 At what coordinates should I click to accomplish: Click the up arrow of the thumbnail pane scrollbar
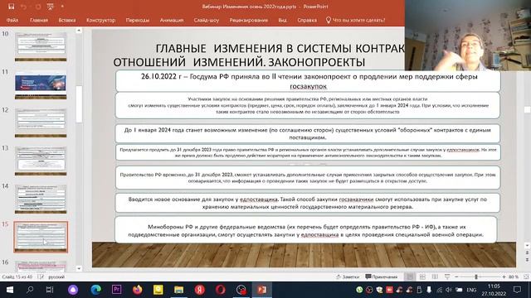tap(79, 31)
